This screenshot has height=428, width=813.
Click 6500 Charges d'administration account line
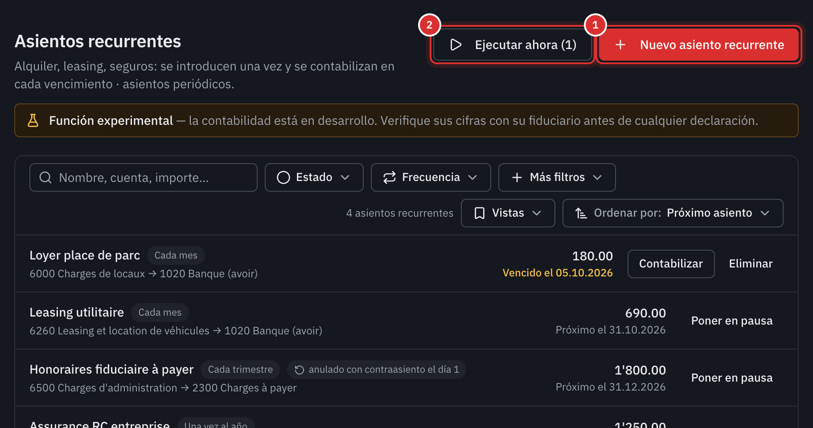(x=163, y=388)
